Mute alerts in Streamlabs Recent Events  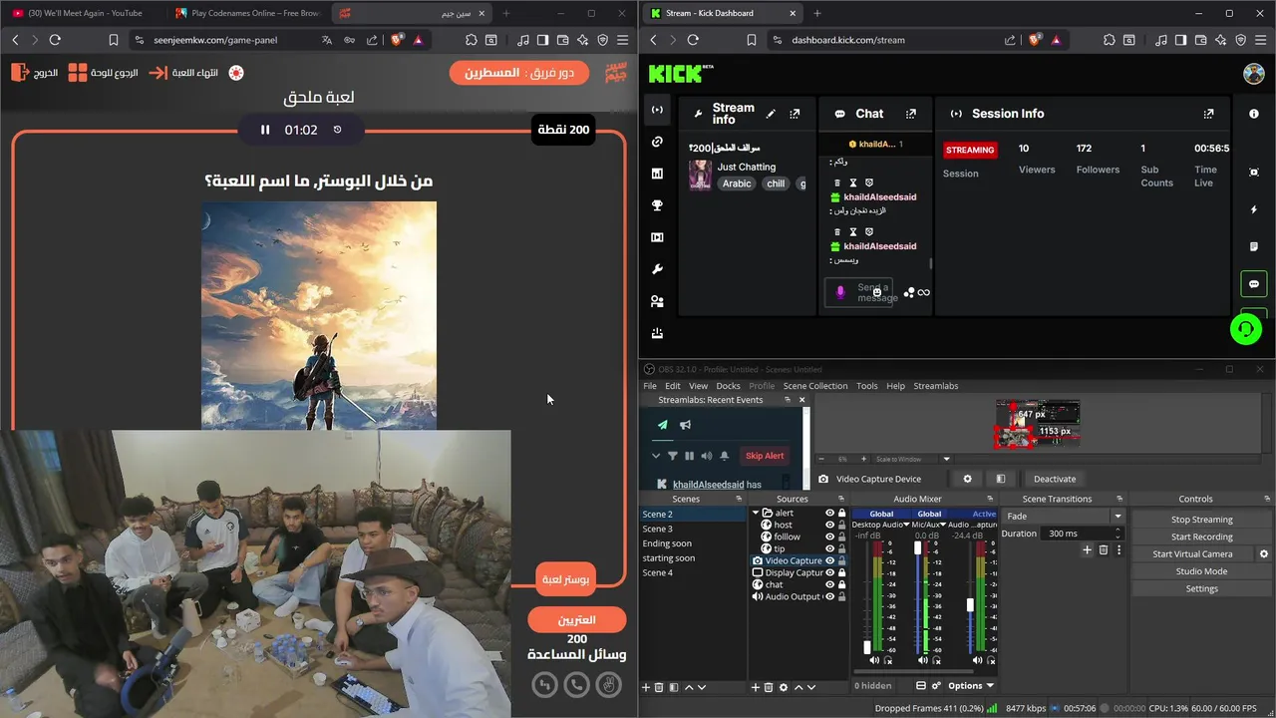(x=707, y=456)
